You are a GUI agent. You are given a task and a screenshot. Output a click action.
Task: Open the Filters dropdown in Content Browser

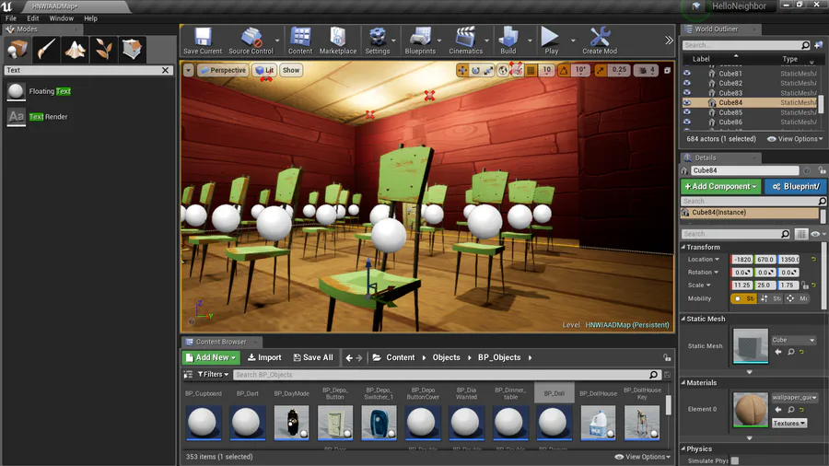[x=213, y=375]
